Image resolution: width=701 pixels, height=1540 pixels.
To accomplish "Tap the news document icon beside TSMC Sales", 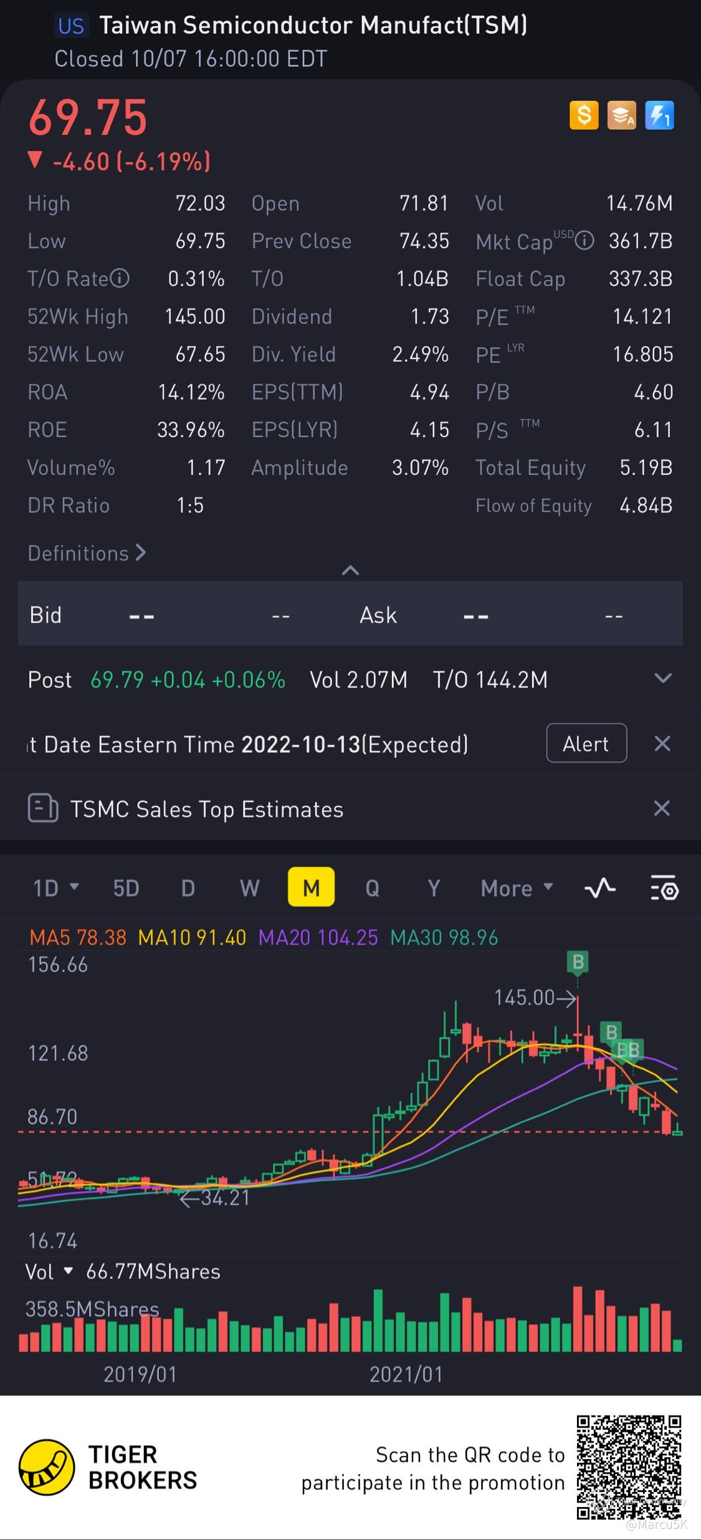I will pos(43,809).
